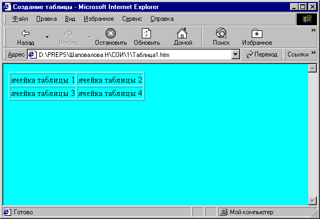The height and width of the screenshot is (219, 320).
Task: Open the Файл menu
Action: pyautogui.click(x=20, y=19)
